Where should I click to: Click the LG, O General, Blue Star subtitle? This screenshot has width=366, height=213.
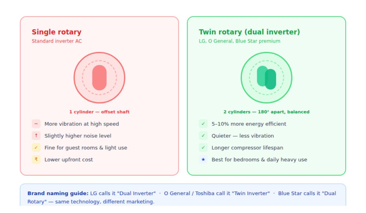point(239,41)
